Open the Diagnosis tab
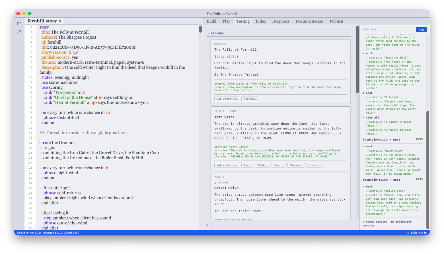Screen dimensions: 444x254 (x=281, y=21)
